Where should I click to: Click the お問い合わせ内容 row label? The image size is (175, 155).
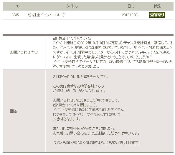click(24, 52)
